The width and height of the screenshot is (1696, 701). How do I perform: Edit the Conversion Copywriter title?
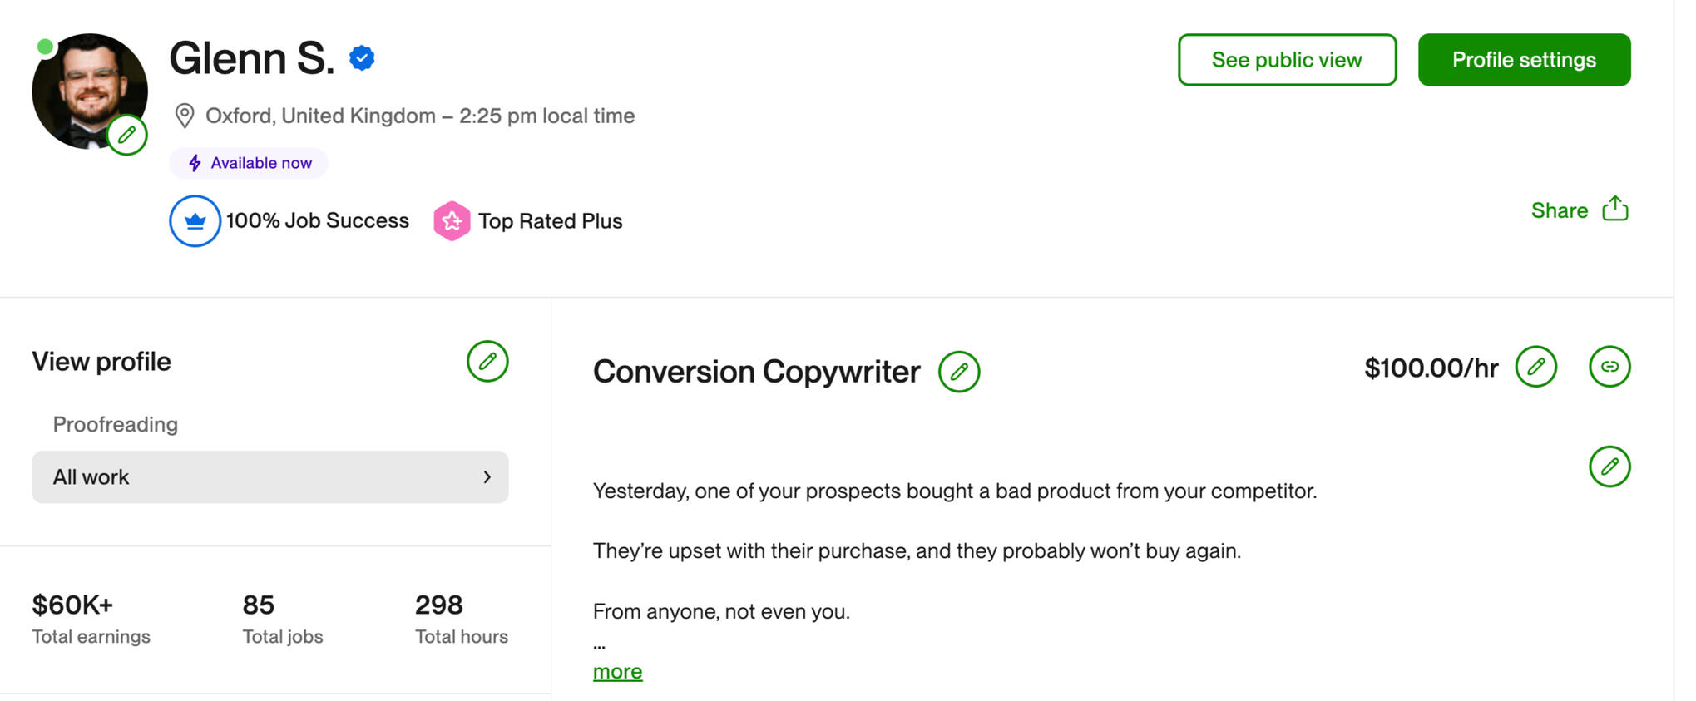(959, 372)
